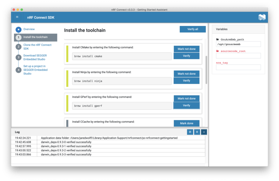Click the red sourcecode_root folder icon

[217, 51]
